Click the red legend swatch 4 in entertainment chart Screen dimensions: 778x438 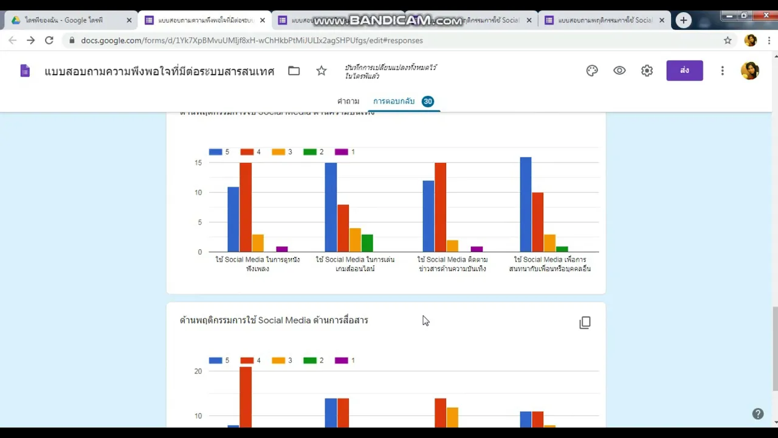pos(247,152)
